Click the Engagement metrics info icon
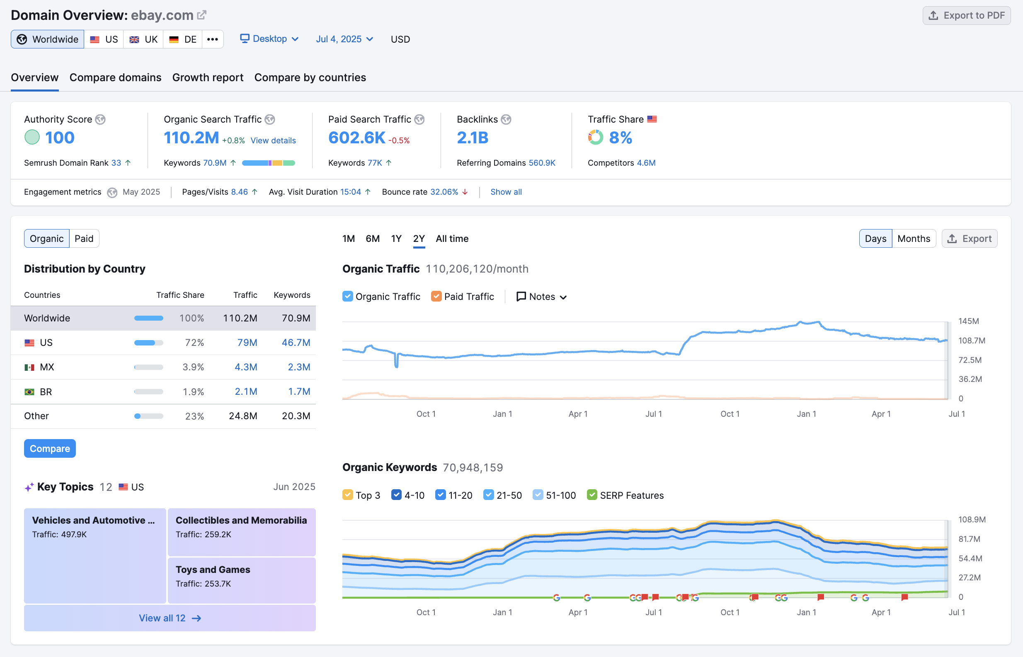Image resolution: width=1023 pixels, height=657 pixels. tap(112, 192)
